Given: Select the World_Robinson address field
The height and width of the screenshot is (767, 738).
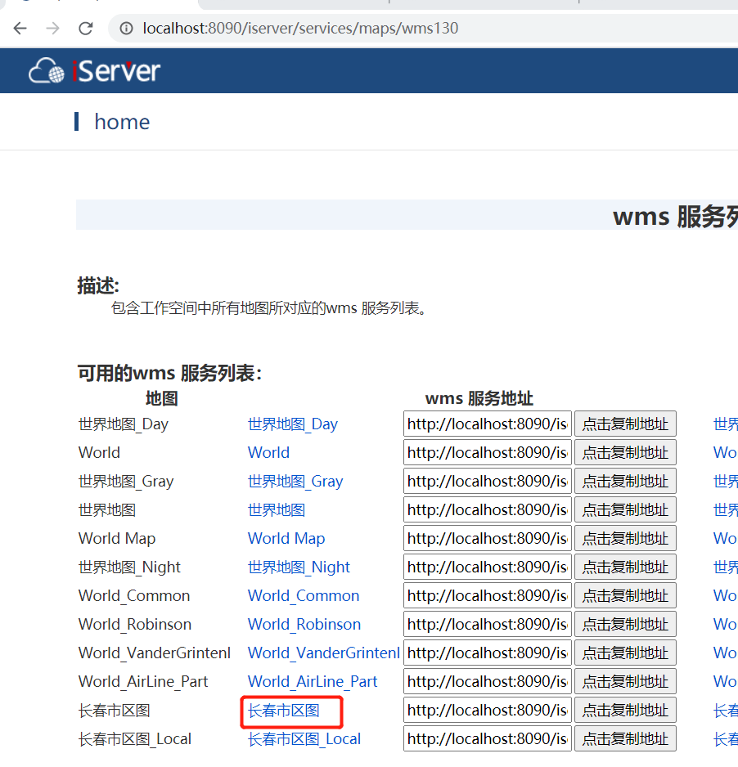Looking at the screenshot, I should [x=488, y=624].
